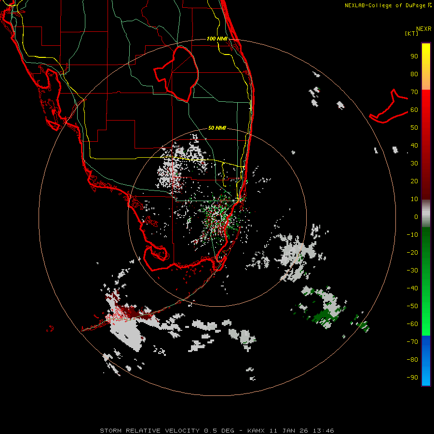Click the 60 value on the velocity scale
This screenshot has height=434, width=434.
pyautogui.click(x=414, y=109)
